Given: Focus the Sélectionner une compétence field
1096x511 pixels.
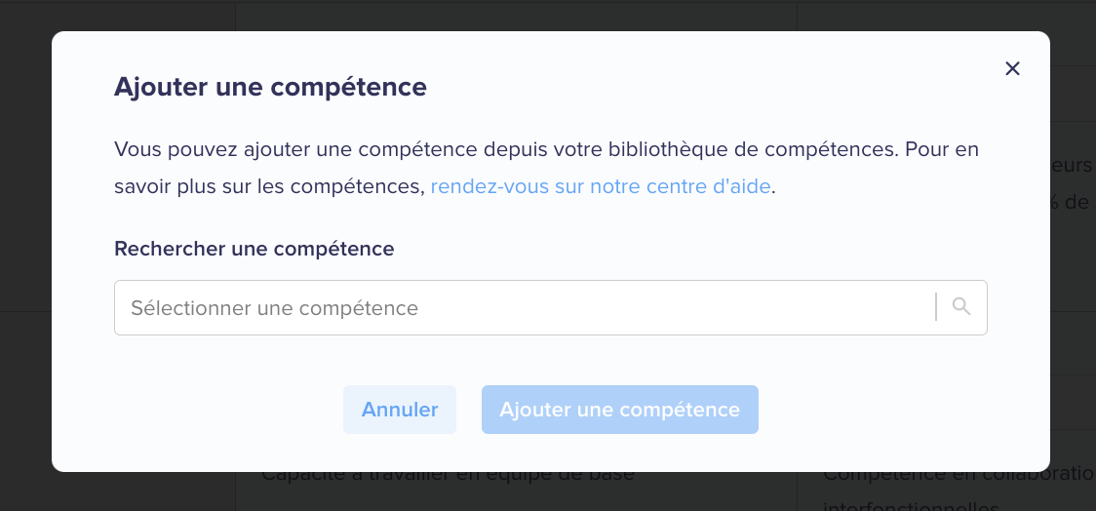Looking at the screenshot, I should pyautogui.click(x=525, y=307).
